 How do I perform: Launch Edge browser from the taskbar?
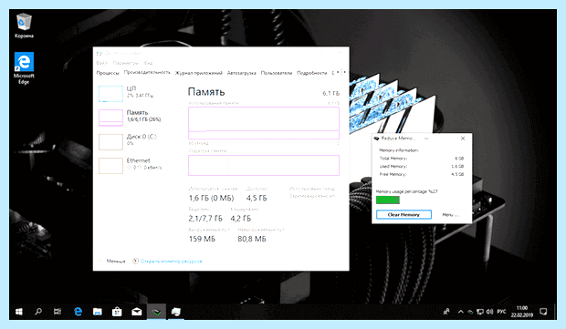coord(78,312)
